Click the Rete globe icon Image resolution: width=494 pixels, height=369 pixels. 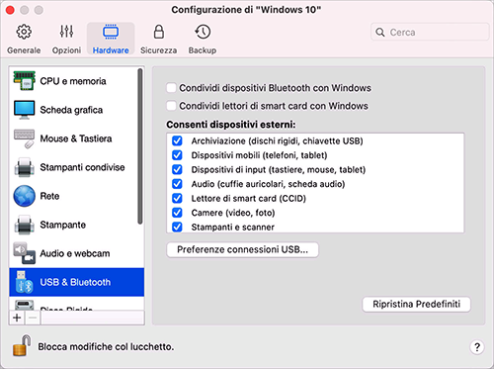tap(25, 196)
